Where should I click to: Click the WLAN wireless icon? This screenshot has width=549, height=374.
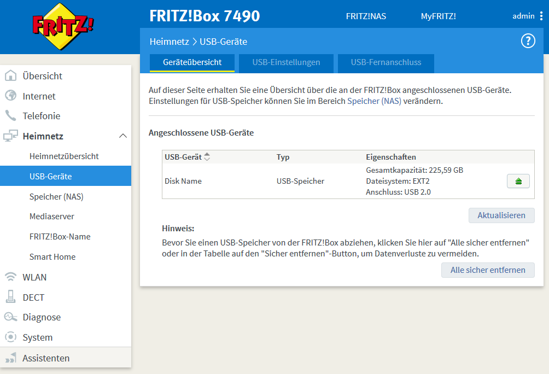click(x=10, y=277)
